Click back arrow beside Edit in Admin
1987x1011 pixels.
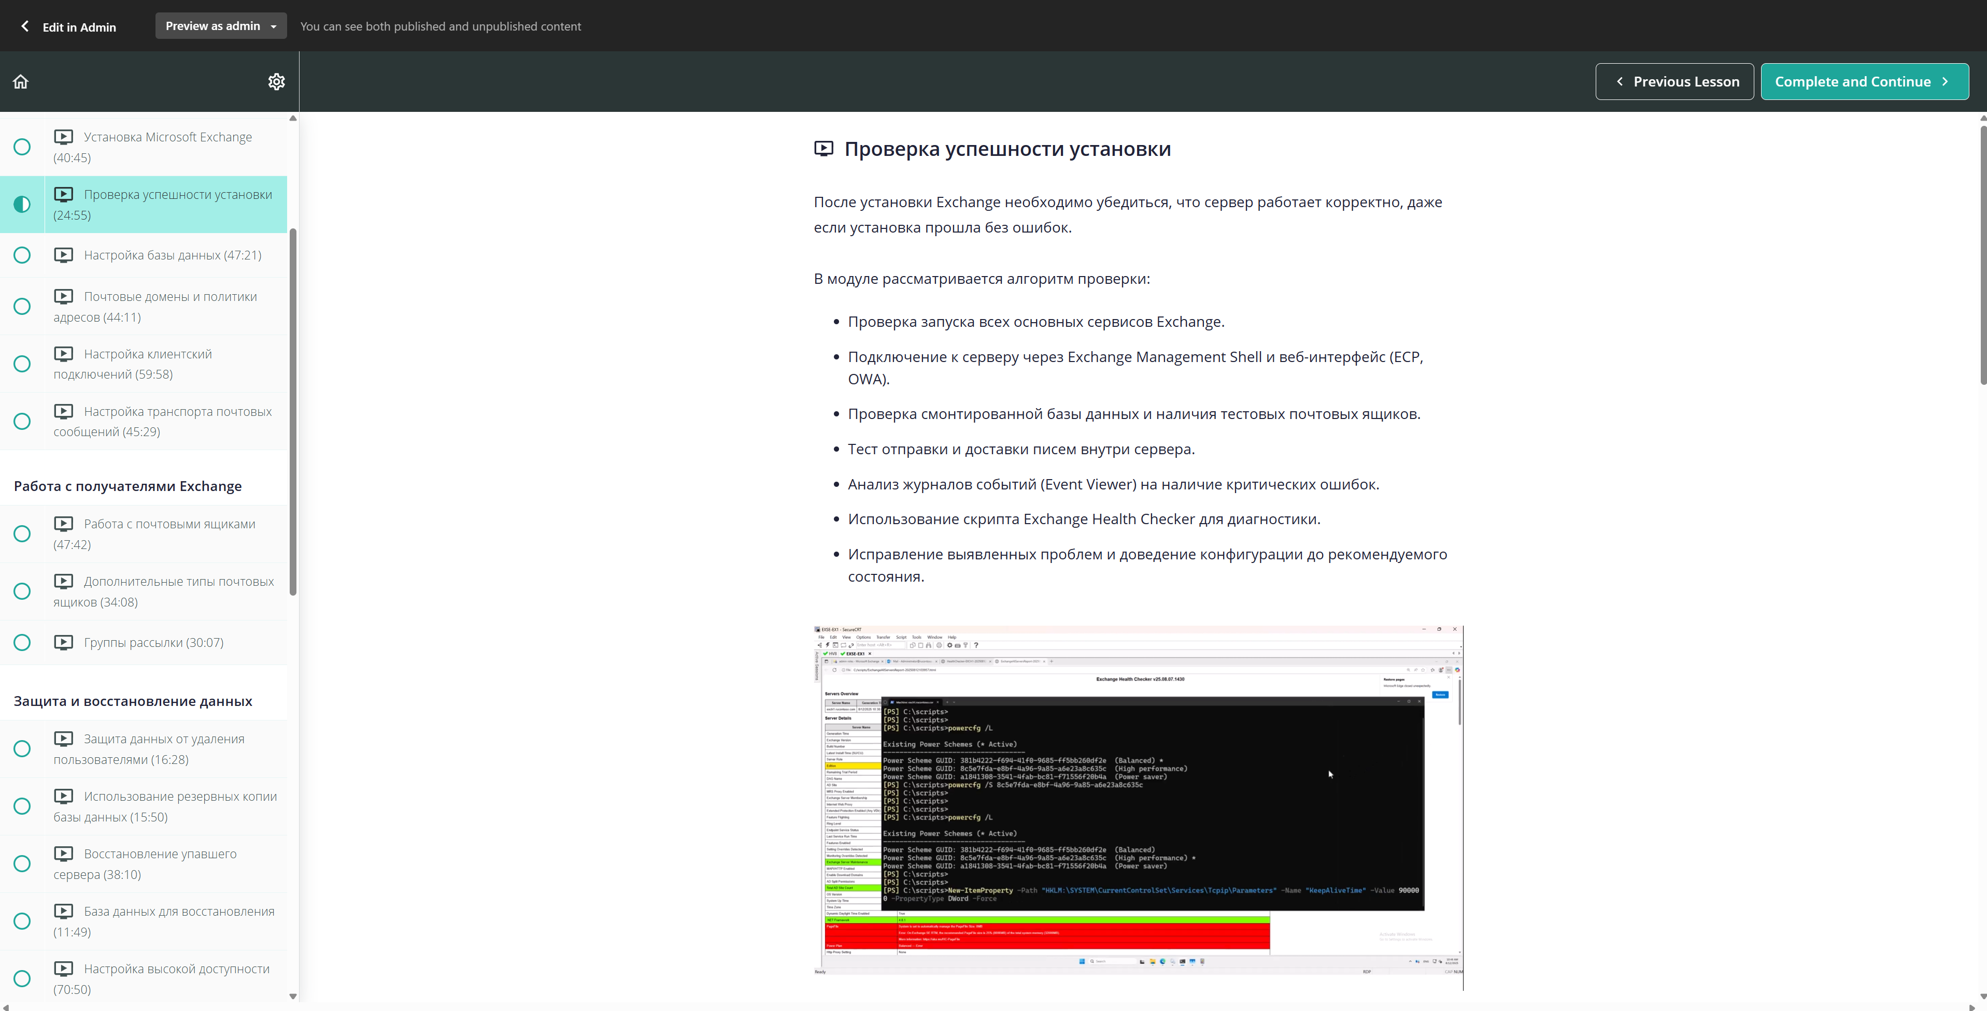point(25,26)
